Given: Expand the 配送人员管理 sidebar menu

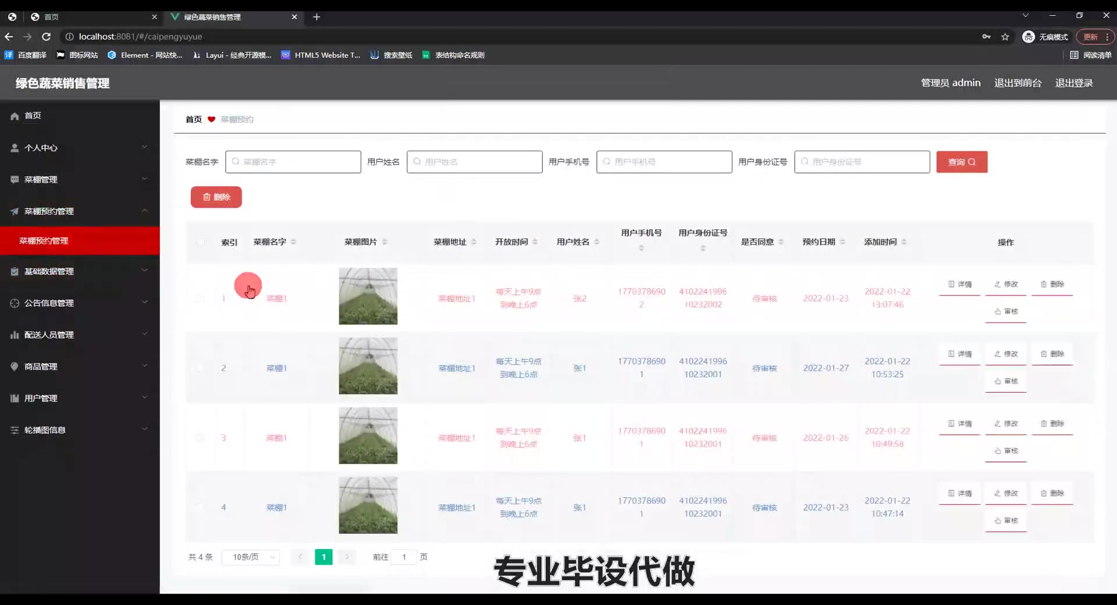Looking at the screenshot, I should pos(80,334).
